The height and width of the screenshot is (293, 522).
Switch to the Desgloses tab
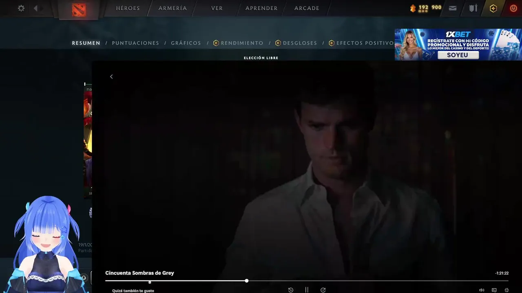tap(296, 43)
